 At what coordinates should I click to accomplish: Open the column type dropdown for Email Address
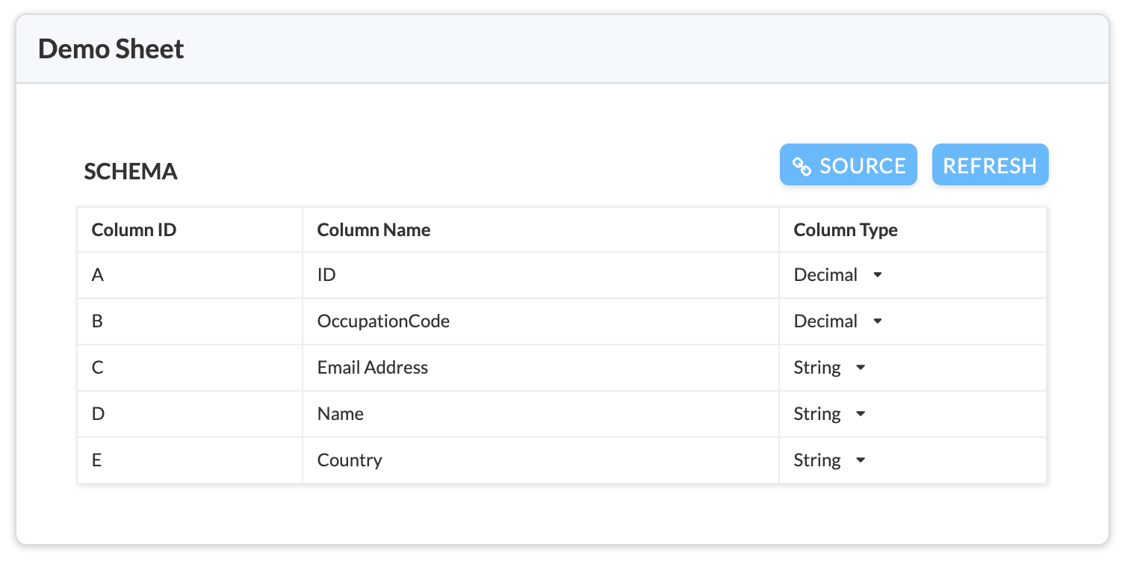[x=829, y=368]
